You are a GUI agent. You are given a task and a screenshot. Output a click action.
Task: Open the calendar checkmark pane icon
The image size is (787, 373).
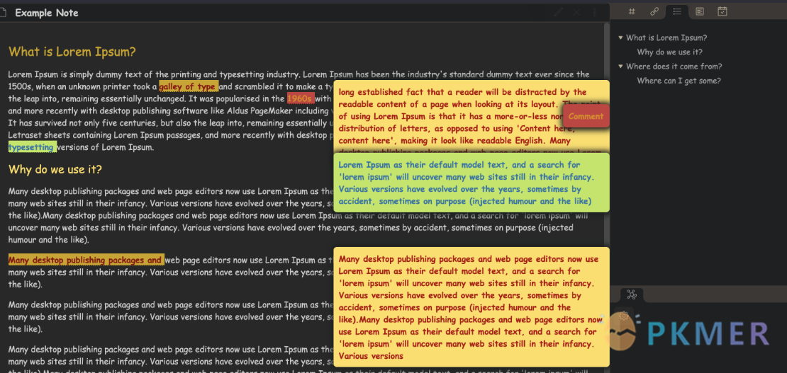pos(722,11)
